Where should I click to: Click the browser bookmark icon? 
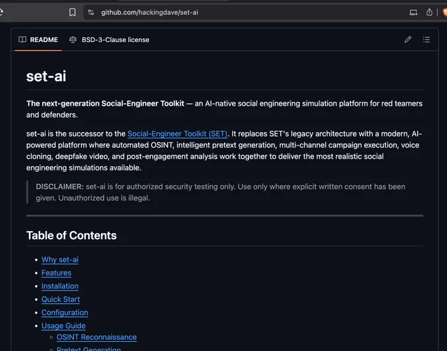coord(72,12)
